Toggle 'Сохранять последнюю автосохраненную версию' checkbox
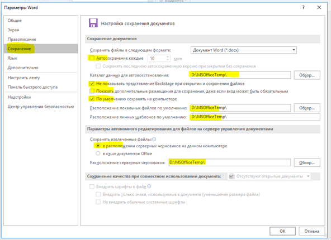Image resolution: width=331 pixels, height=240 pixels. click(98, 66)
